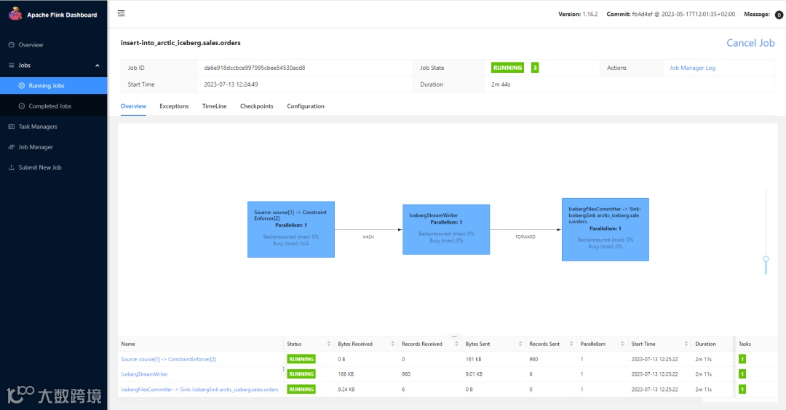Click the Jobs list icon in the sidebar
This screenshot has height=410, width=786.
pos(12,66)
